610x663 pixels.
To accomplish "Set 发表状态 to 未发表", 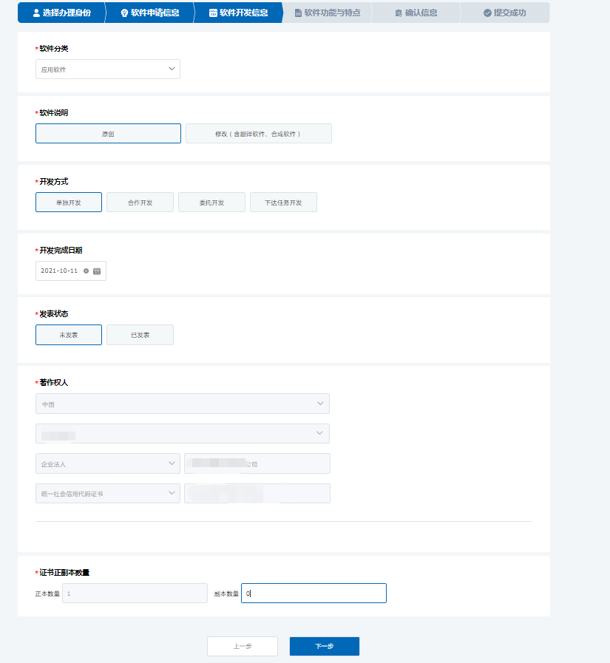I will click(69, 335).
